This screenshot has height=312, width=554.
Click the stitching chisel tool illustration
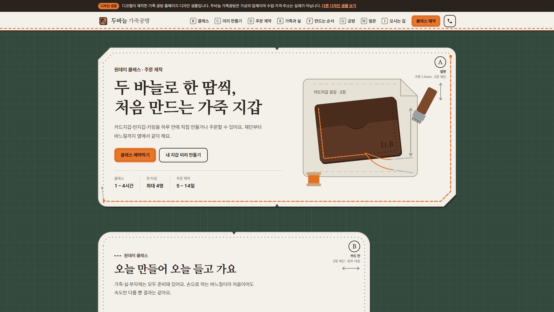click(424, 105)
